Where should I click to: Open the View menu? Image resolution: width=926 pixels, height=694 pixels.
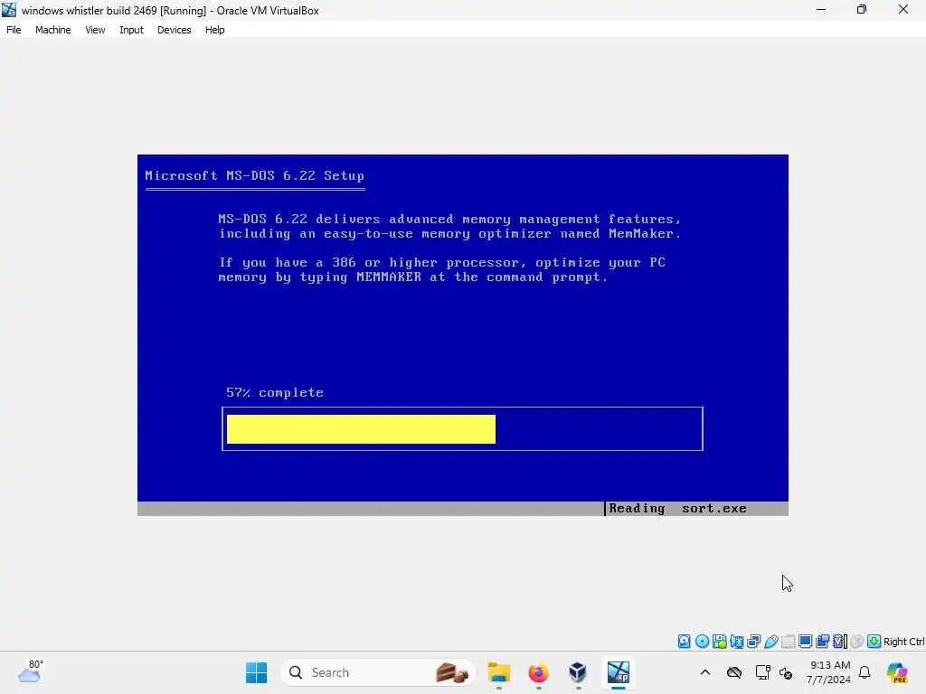[95, 30]
